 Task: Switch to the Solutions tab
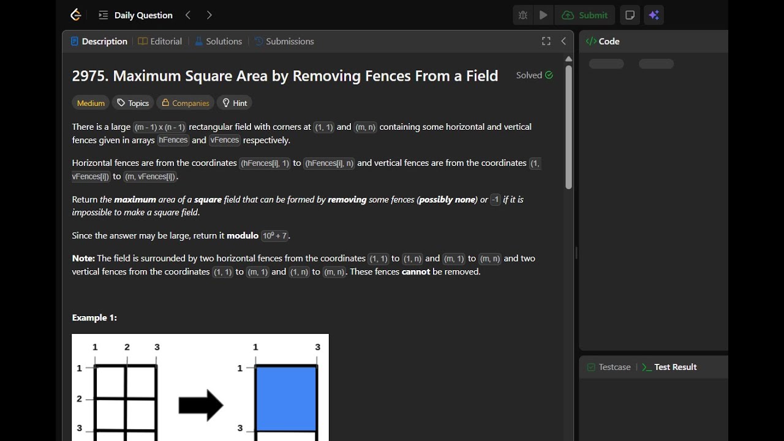click(x=218, y=41)
